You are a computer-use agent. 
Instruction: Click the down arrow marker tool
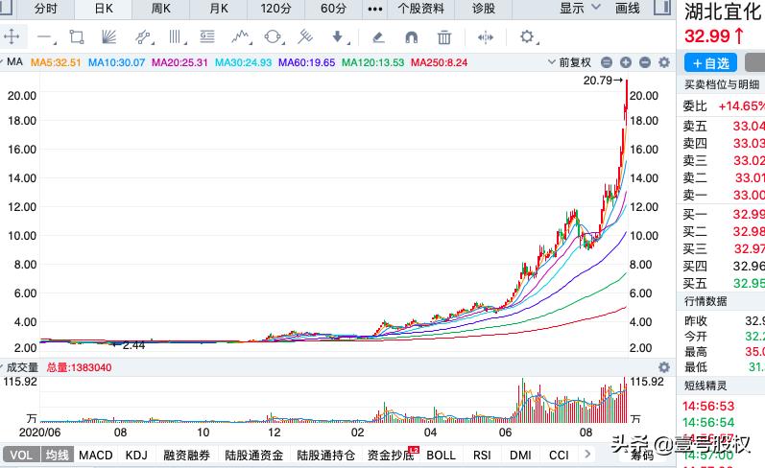pyautogui.click(x=337, y=37)
